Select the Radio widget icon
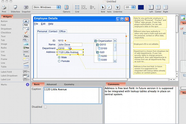 click(26, 48)
